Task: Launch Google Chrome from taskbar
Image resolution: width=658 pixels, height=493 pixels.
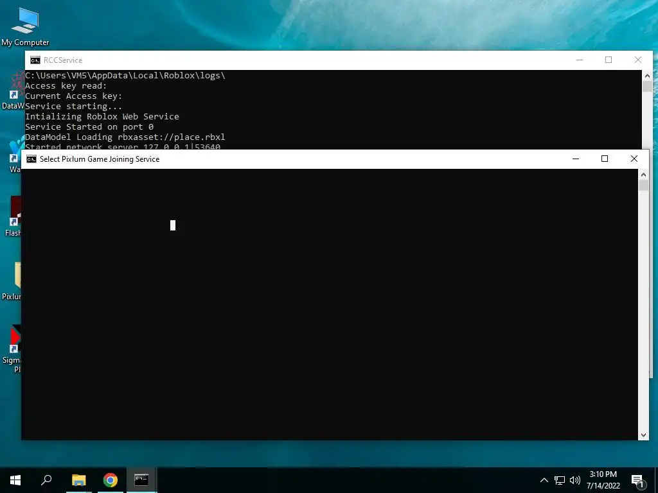Action: [x=111, y=480]
